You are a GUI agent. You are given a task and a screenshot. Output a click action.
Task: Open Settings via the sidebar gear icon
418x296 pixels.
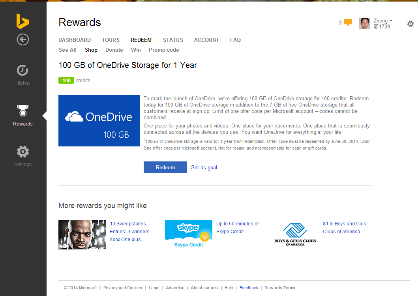[22, 152]
